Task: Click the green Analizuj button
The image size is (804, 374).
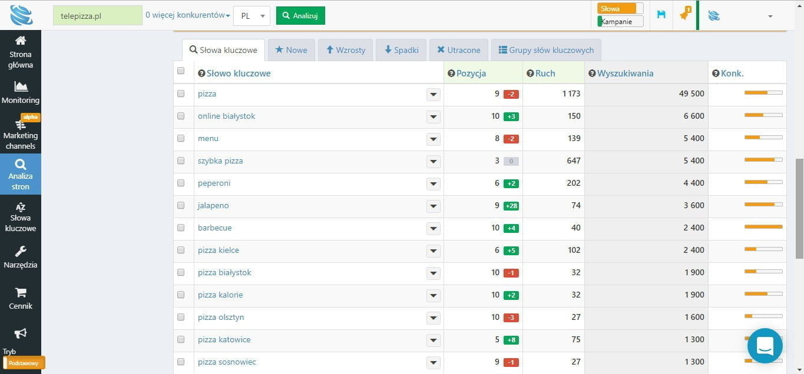Action: [x=300, y=16]
